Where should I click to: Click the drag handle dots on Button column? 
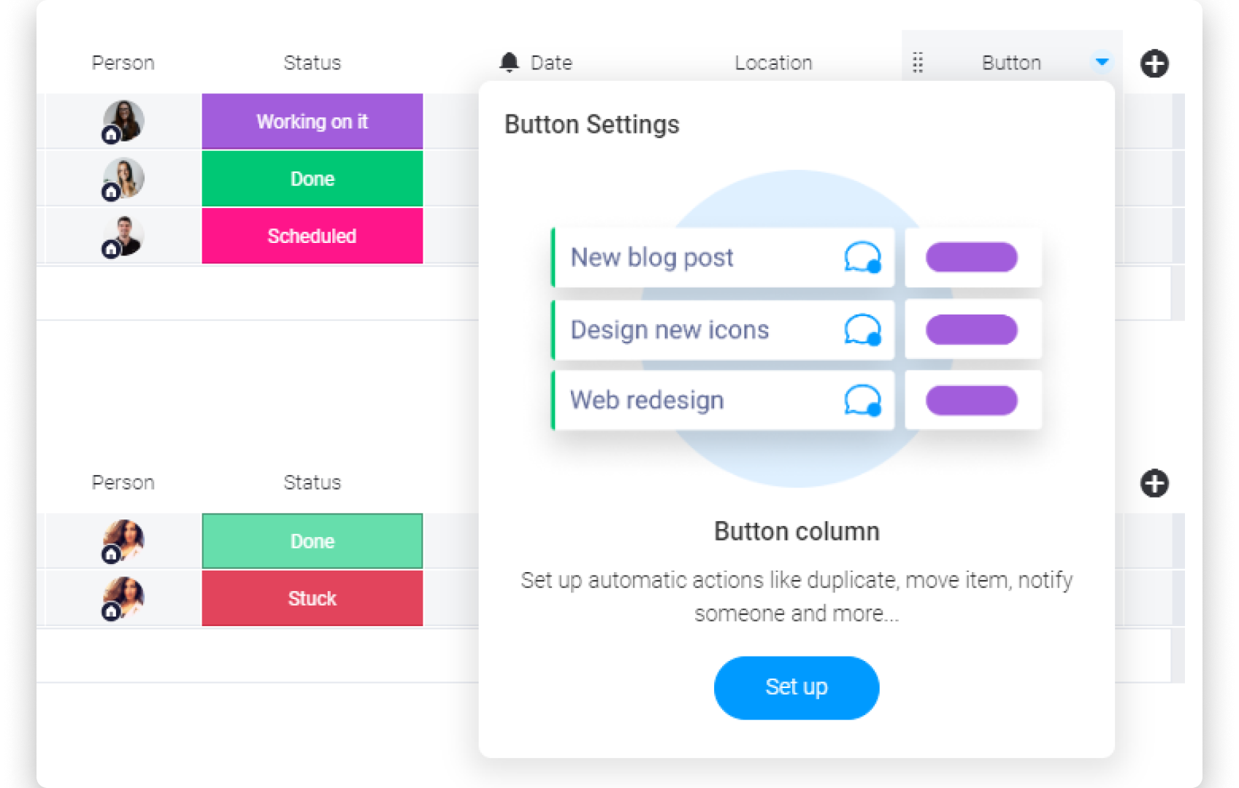tap(918, 63)
